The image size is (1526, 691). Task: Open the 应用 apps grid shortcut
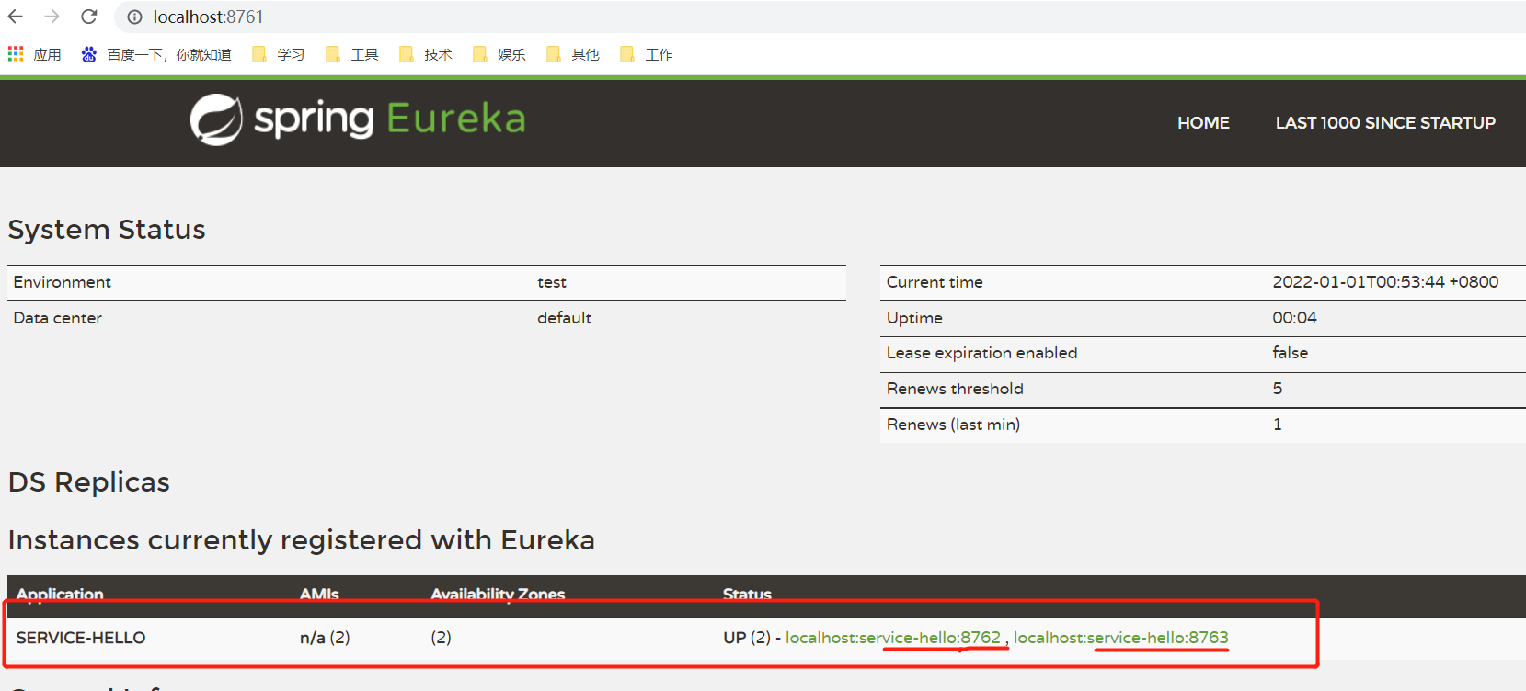click(34, 55)
